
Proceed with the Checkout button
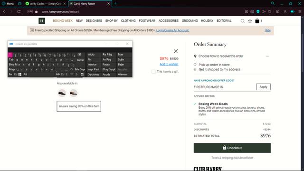232,148
